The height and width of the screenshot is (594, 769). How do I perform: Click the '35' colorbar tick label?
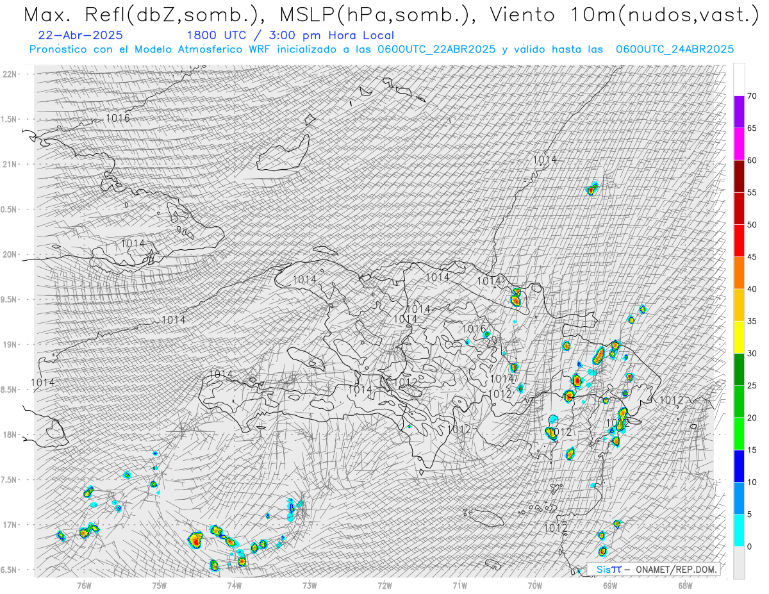coord(752,321)
